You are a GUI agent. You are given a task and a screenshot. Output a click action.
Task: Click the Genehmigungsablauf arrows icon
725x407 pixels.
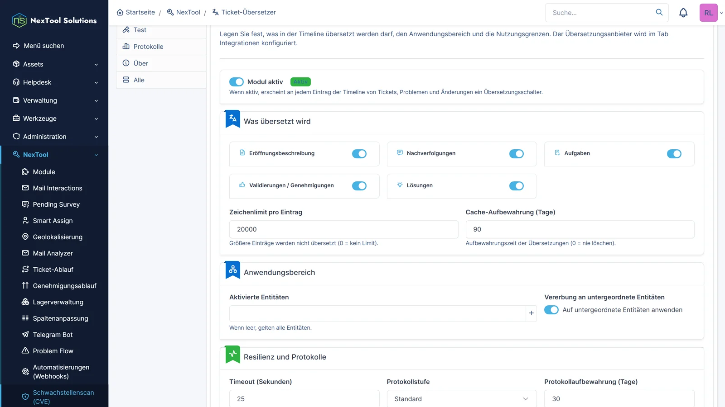25,285
